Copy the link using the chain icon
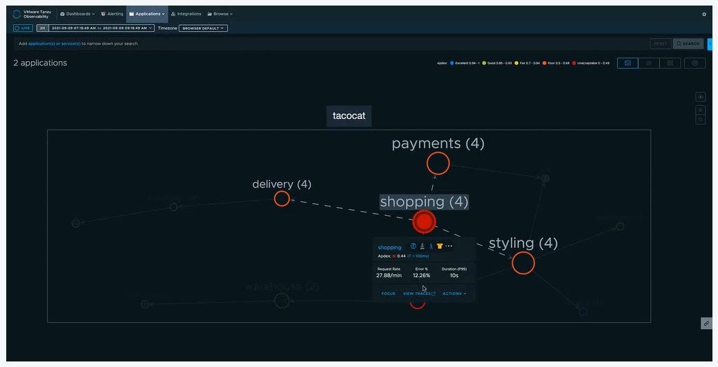This screenshot has width=718, height=367. tap(706, 323)
